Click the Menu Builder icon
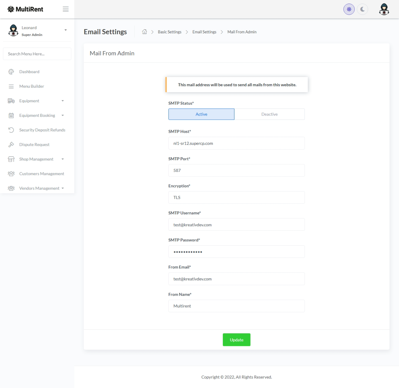This screenshot has height=388, width=399. coord(11,86)
